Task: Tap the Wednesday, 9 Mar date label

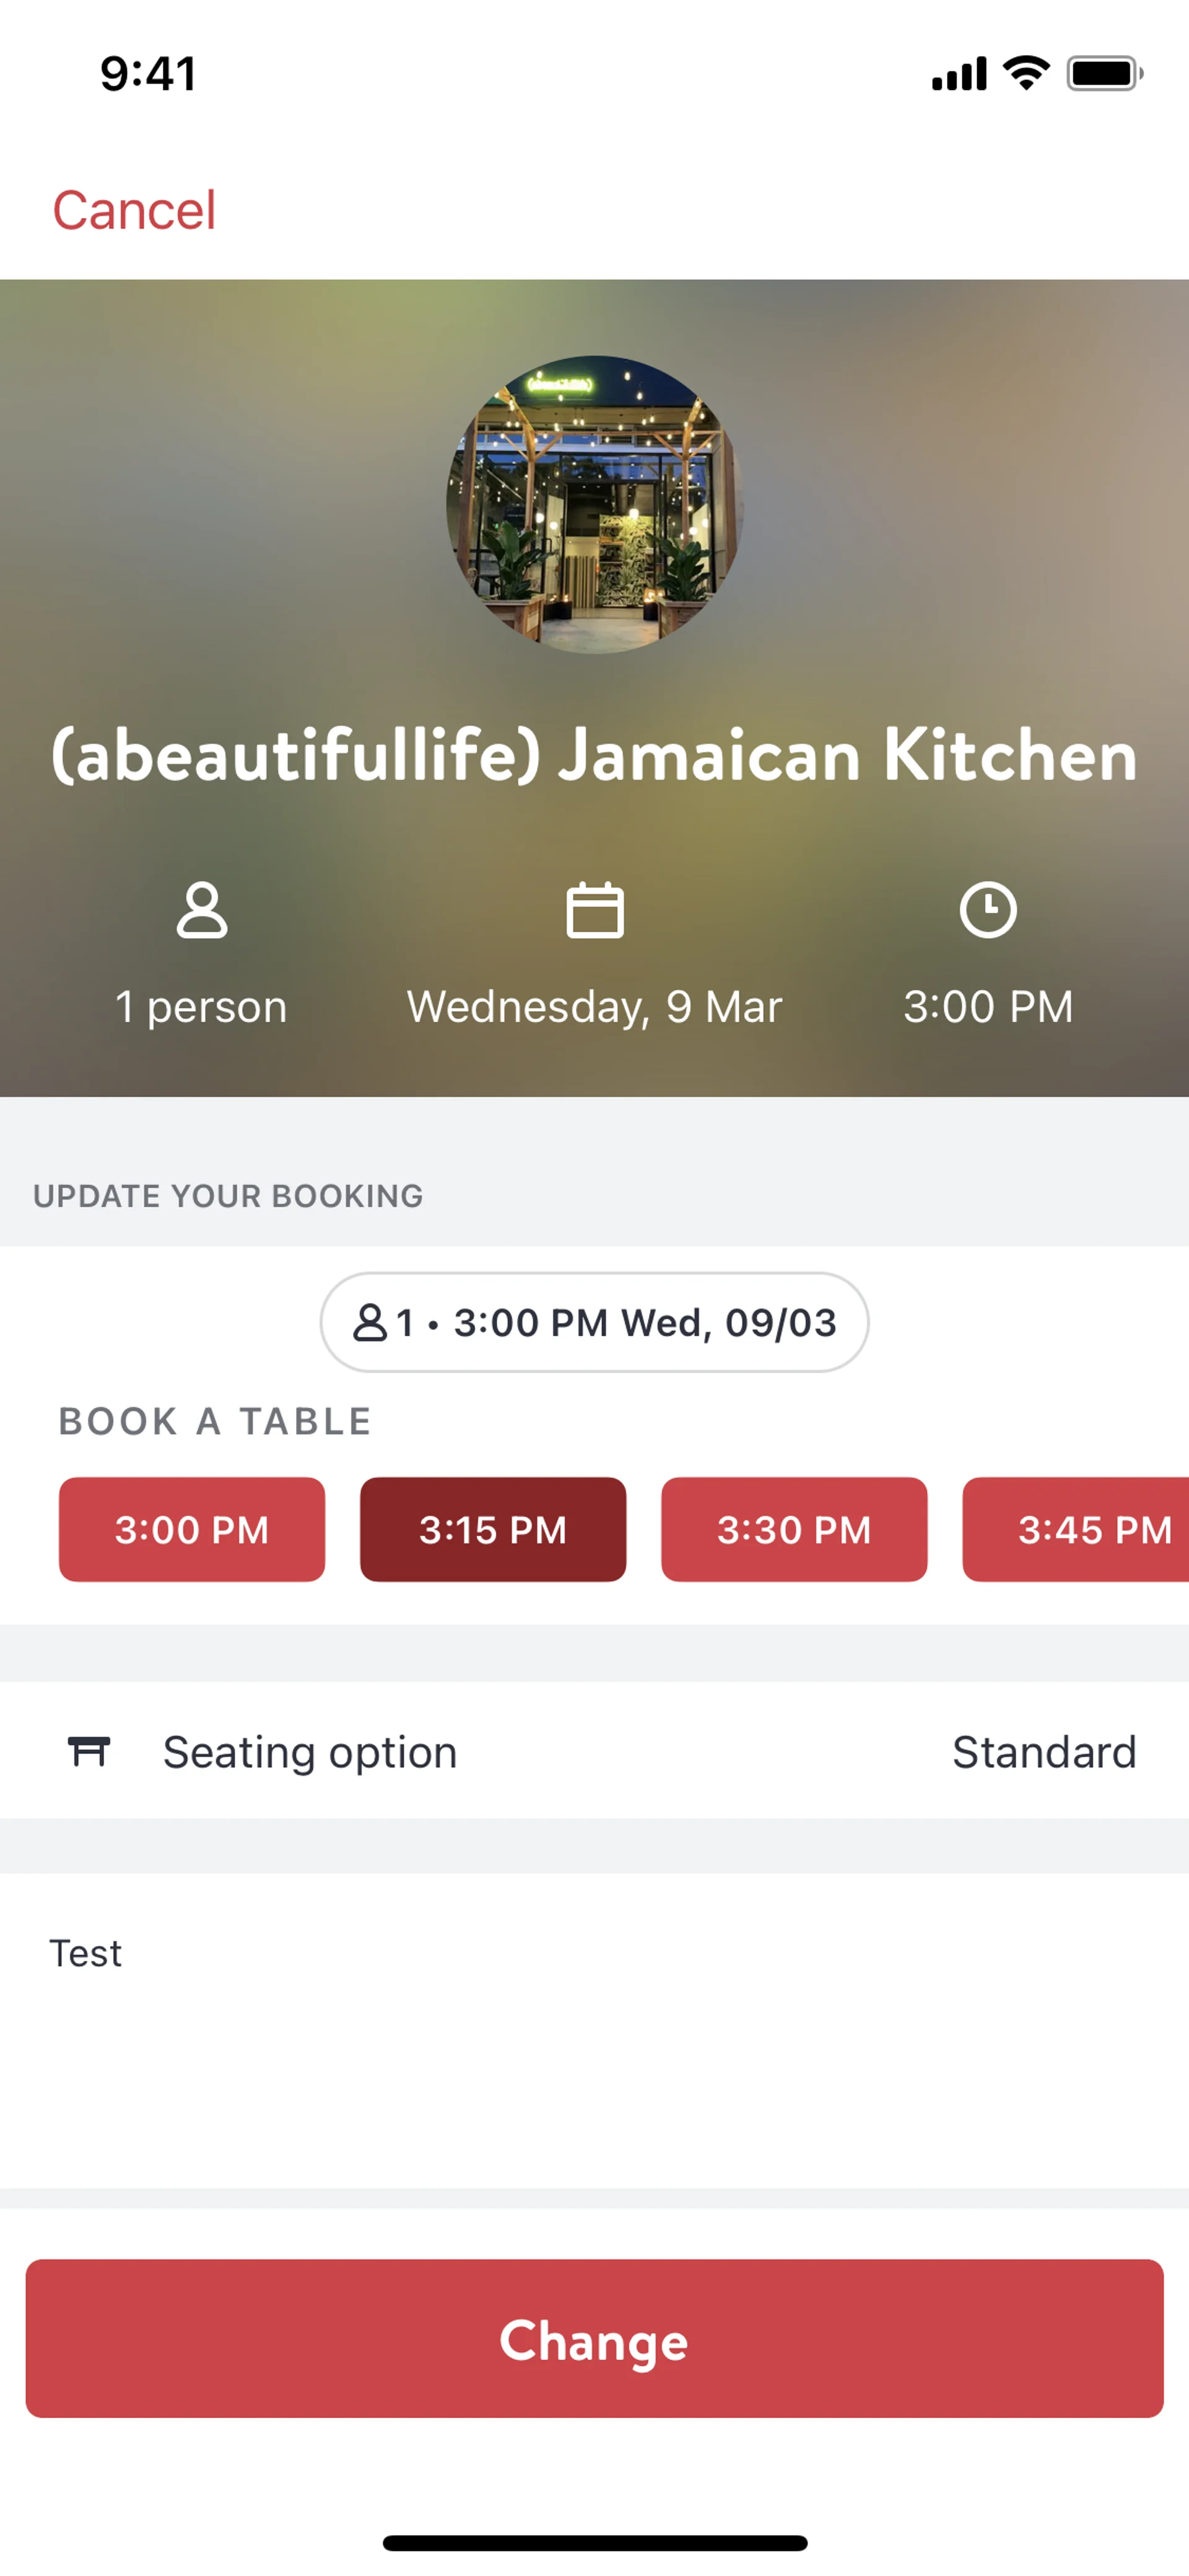Action: [x=594, y=1006]
